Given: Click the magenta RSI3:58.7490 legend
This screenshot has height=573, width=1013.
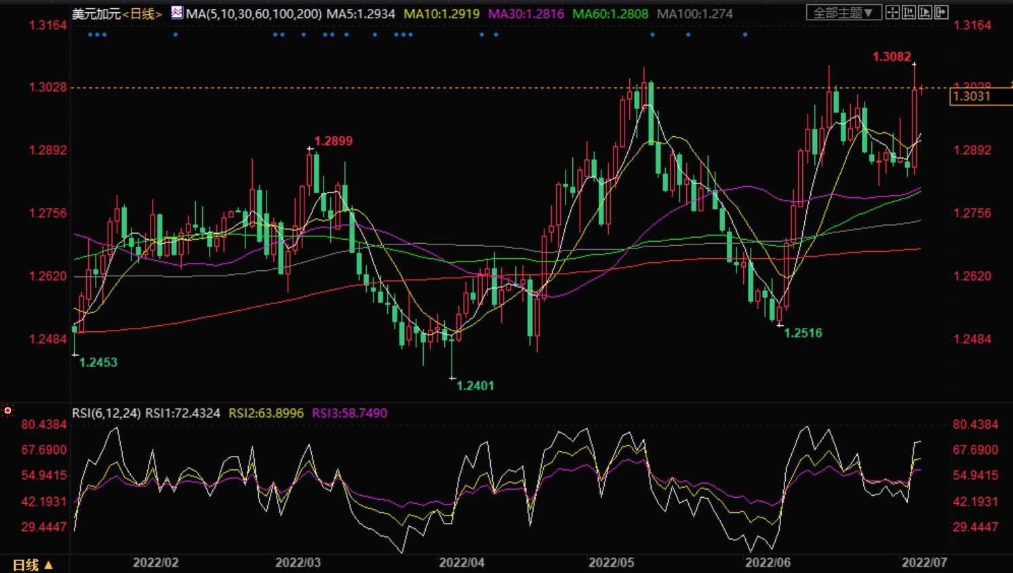Looking at the screenshot, I should 349,413.
